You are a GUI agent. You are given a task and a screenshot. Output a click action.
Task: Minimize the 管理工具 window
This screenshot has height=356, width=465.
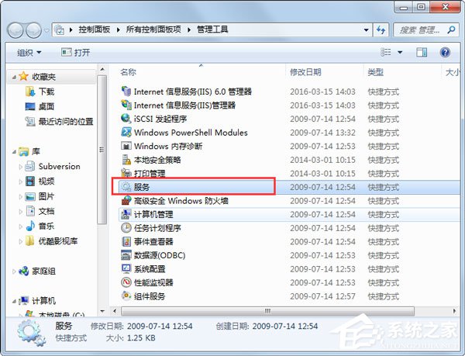pyautogui.click(x=403, y=7)
